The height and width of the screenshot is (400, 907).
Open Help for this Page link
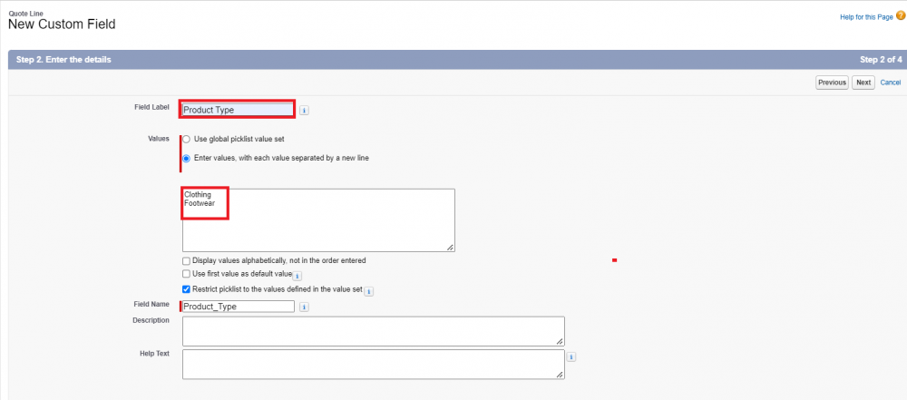(866, 17)
